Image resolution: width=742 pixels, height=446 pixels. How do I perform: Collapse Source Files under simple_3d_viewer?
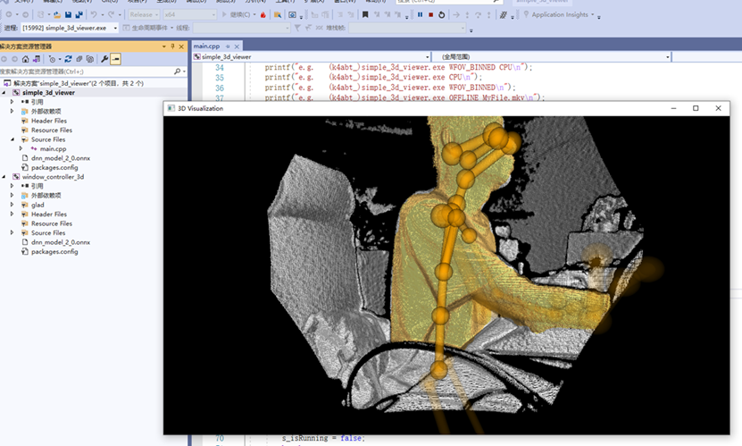[x=13, y=139]
